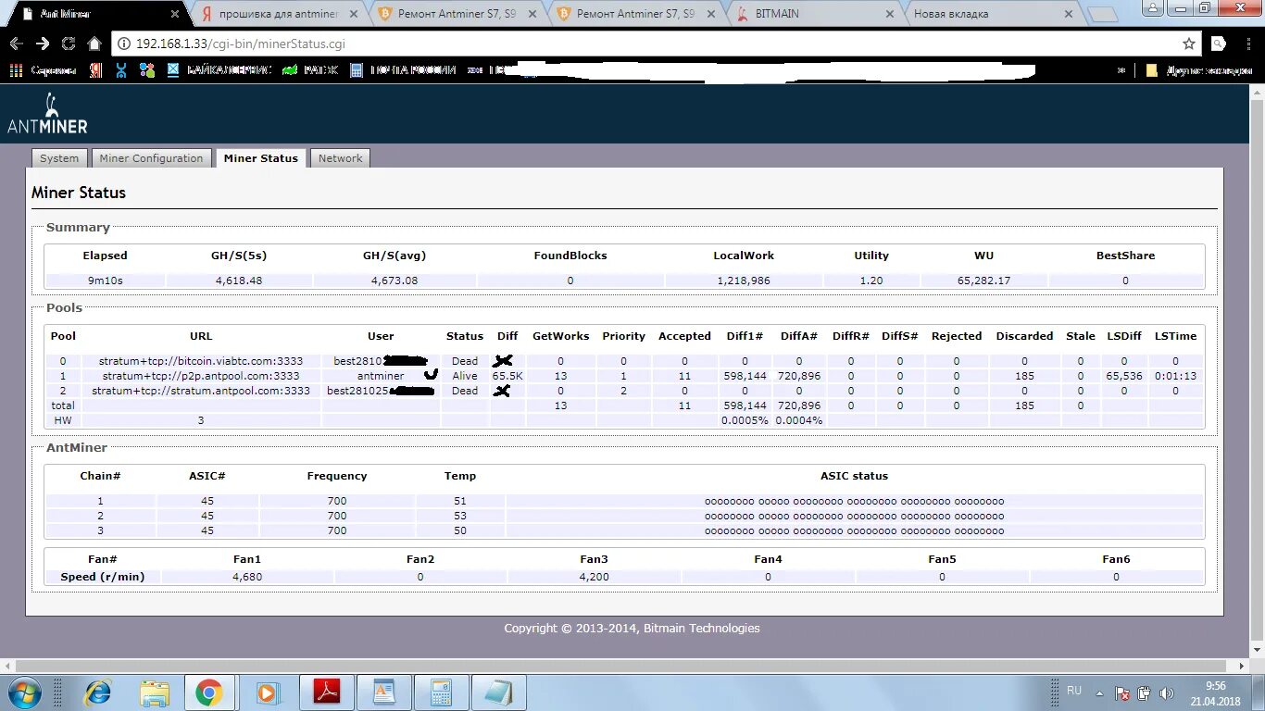The image size is (1265, 711).
Task: Open the other bookmarks folder
Action: pos(1198,69)
